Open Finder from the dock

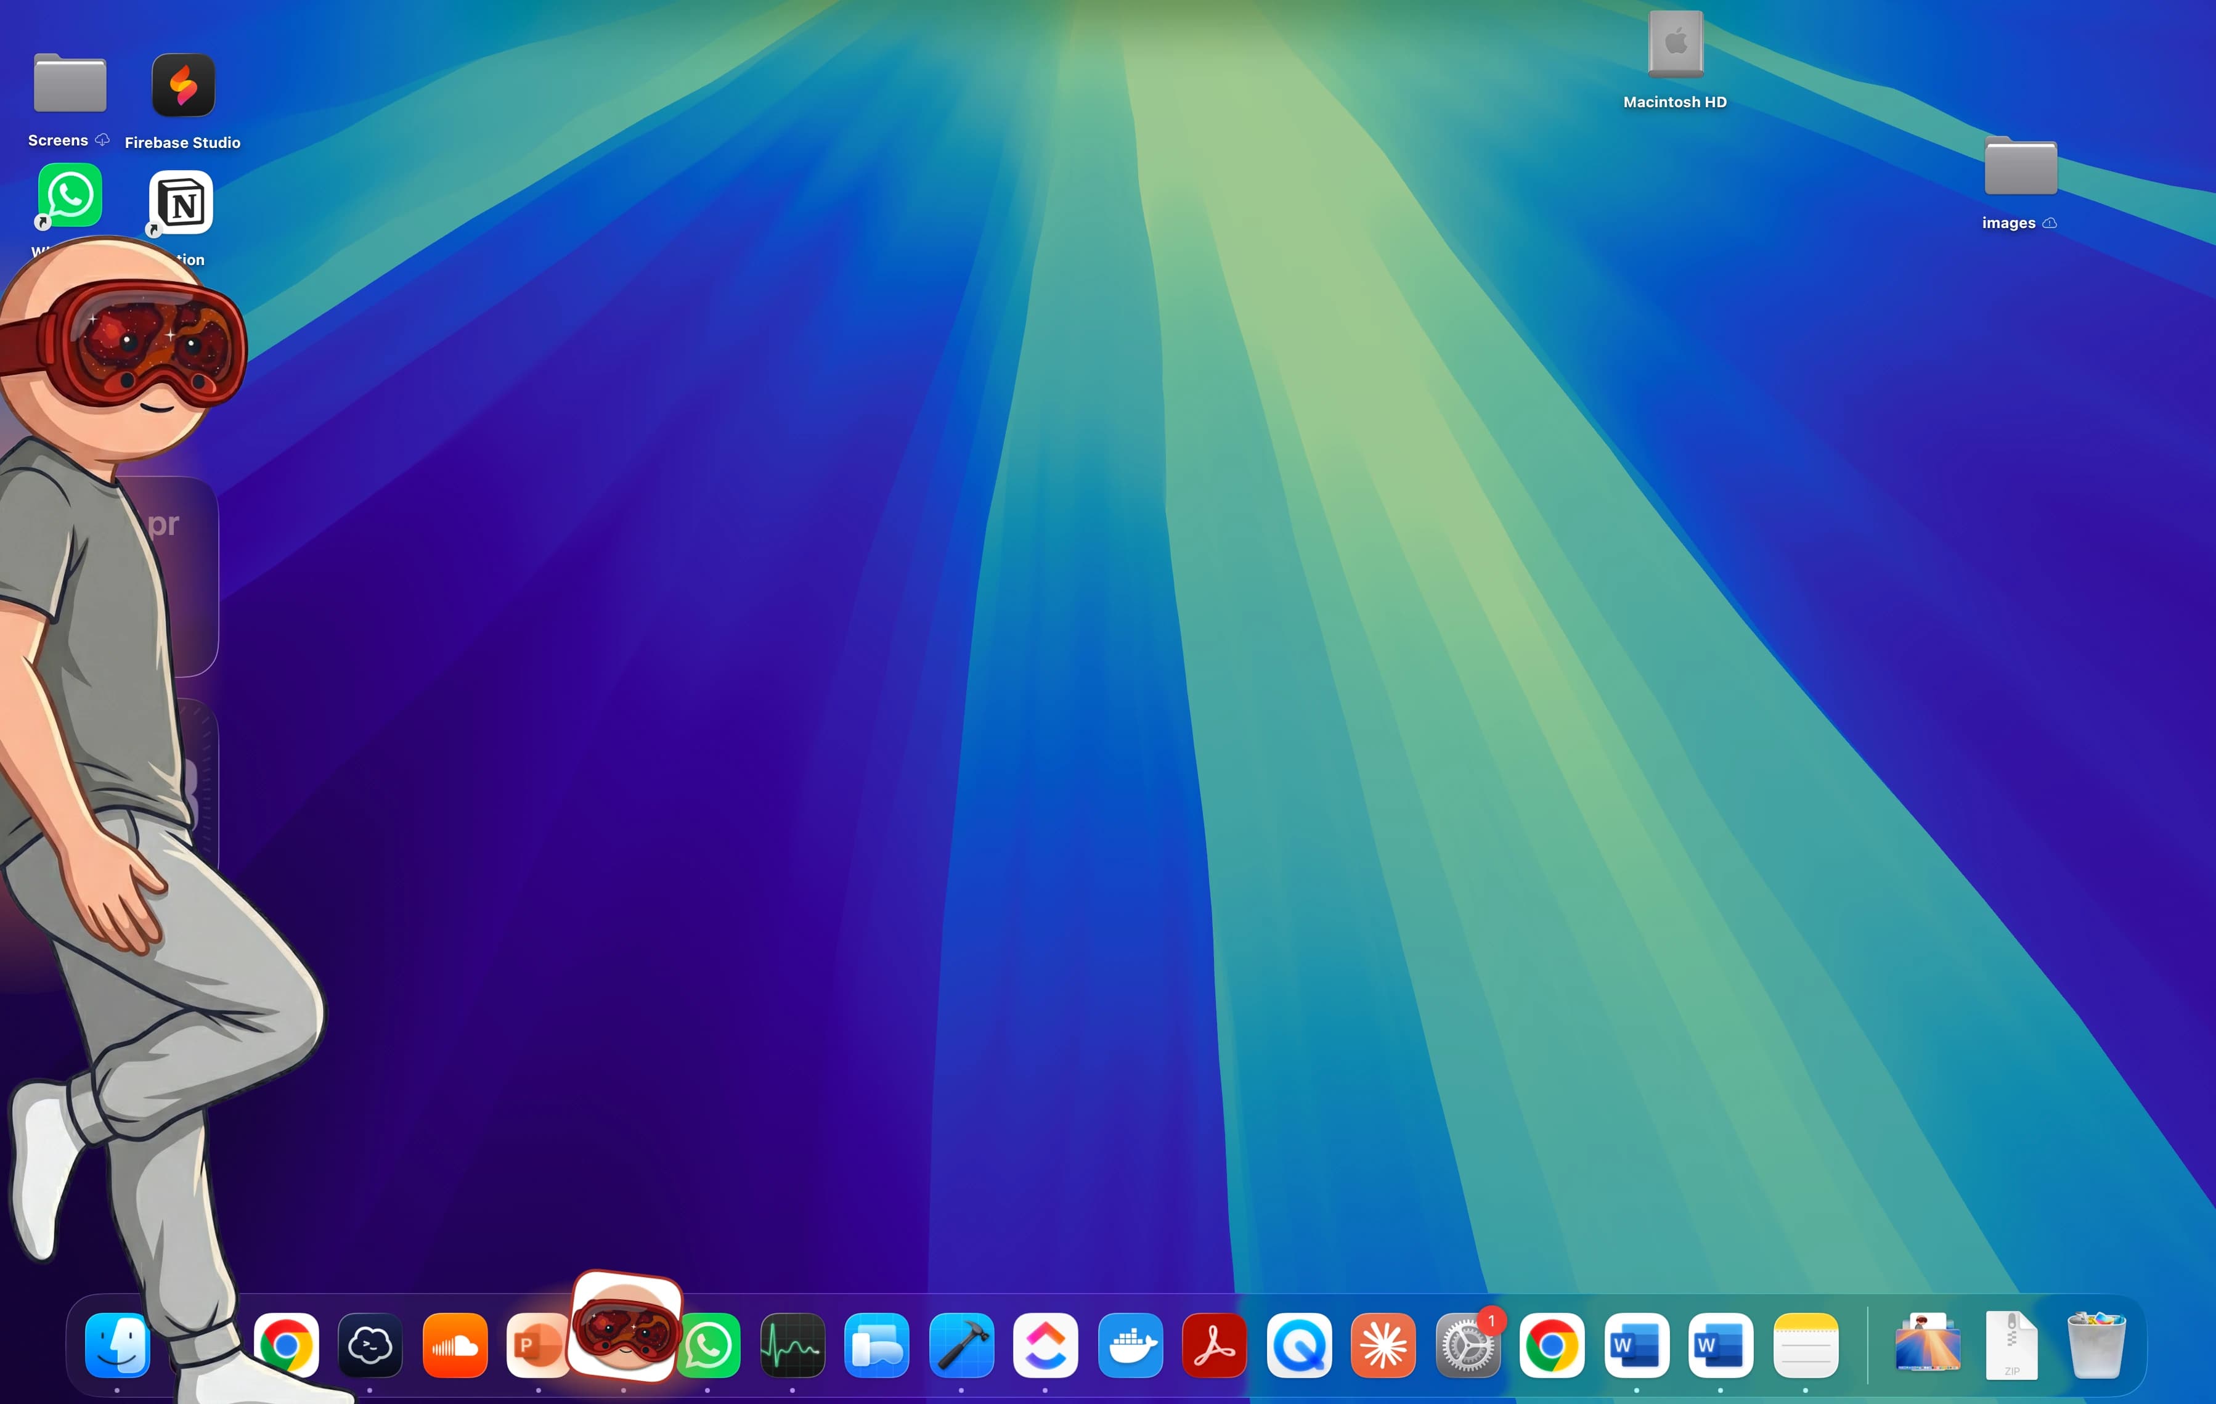pos(117,1345)
